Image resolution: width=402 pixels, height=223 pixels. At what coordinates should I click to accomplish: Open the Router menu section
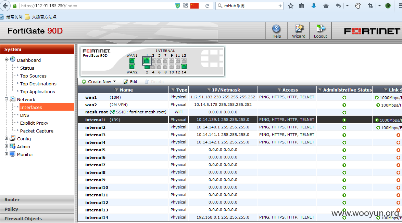coord(37,199)
